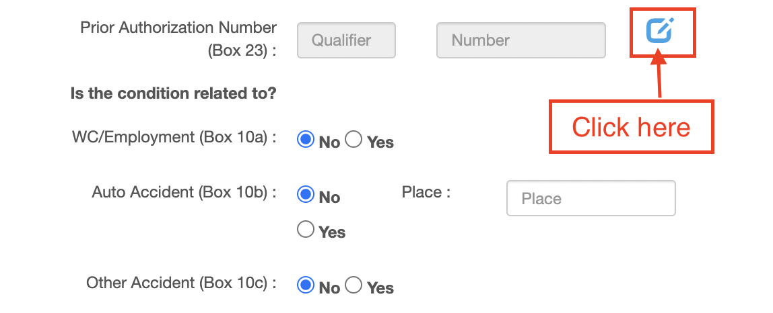
Task: Click the bold "Yes" text for Other Accident
Action: (380, 288)
